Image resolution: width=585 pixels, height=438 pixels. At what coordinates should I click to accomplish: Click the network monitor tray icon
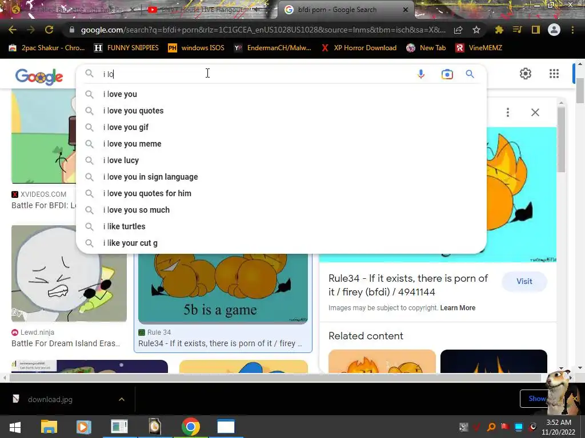519,427
